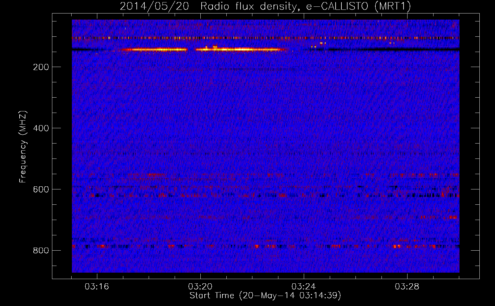Click the '600' frequency tick label
Screen dimensions: 495x306
tap(41, 189)
